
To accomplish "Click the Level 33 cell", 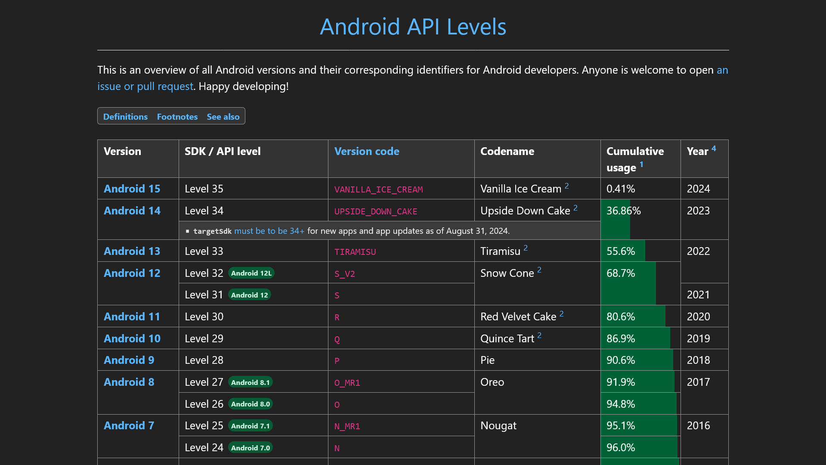I will coord(254,251).
